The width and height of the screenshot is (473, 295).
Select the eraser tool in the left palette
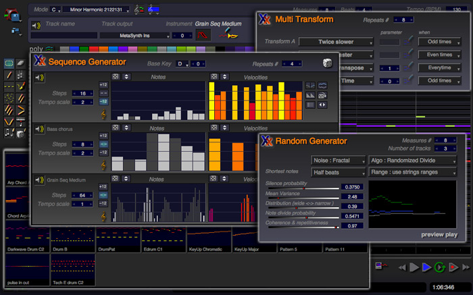pyautogui.click(x=20, y=63)
